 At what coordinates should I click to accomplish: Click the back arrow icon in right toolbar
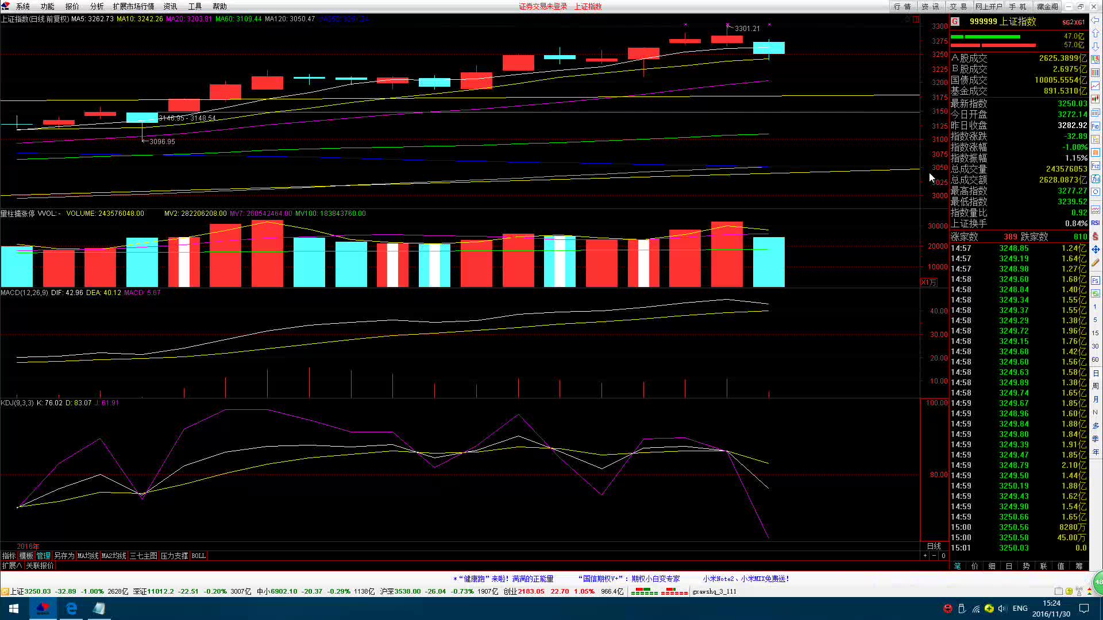(x=1096, y=21)
